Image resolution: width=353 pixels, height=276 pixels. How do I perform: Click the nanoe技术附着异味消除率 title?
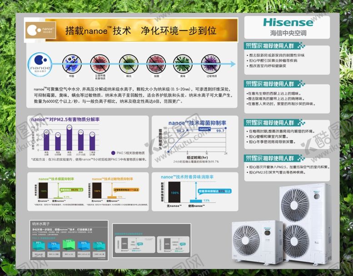(187, 177)
